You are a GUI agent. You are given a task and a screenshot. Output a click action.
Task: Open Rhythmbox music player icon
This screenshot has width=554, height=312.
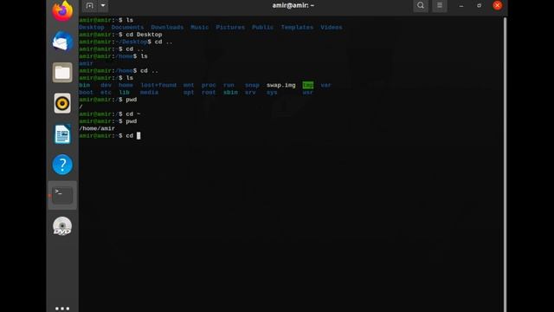(62, 103)
